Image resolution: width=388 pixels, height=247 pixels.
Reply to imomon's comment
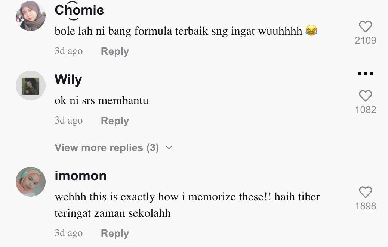pyautogui.click(x=115, y=234)
